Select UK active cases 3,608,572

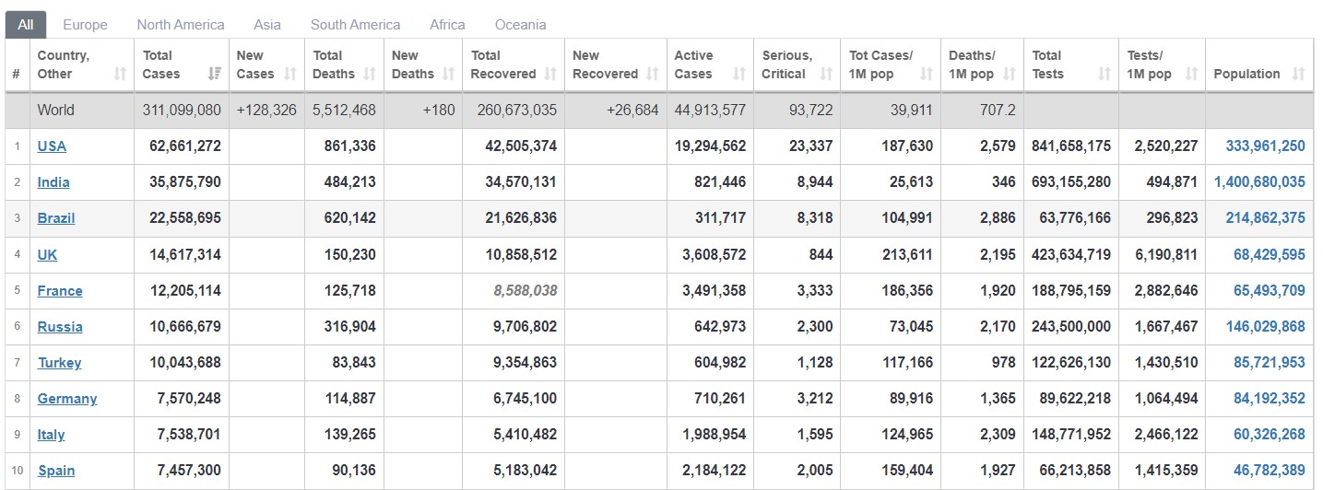pos(715,254)
